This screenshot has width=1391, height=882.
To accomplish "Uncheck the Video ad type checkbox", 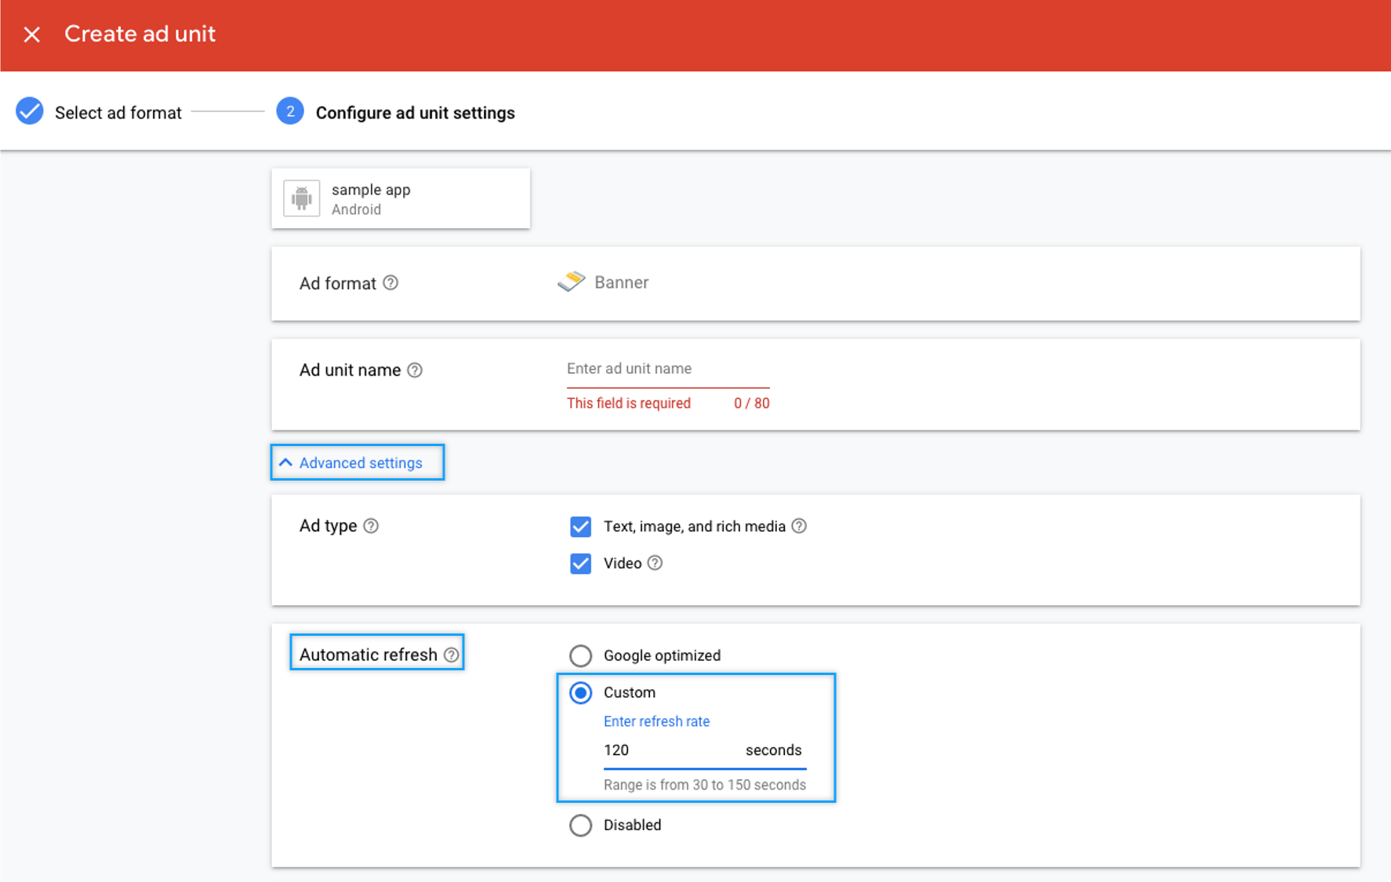I will coord(580,563).
